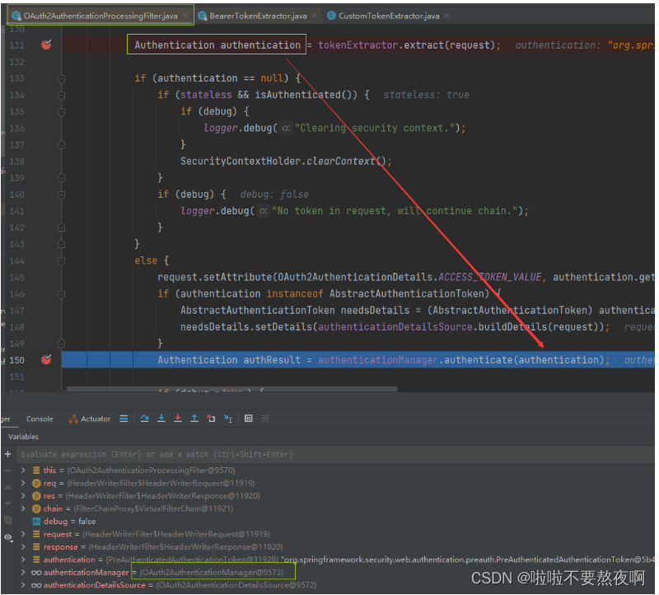Screen dimensions: 659x595
Task: Expand the 'this' variable node
Action: pos(23,470)
